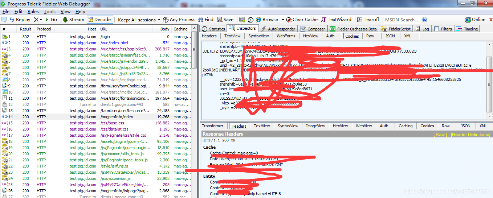Screen dimensions: 493x198
Task: Select session 9 /farmUser/farmCookieLogin row
Action: [96, 86]
